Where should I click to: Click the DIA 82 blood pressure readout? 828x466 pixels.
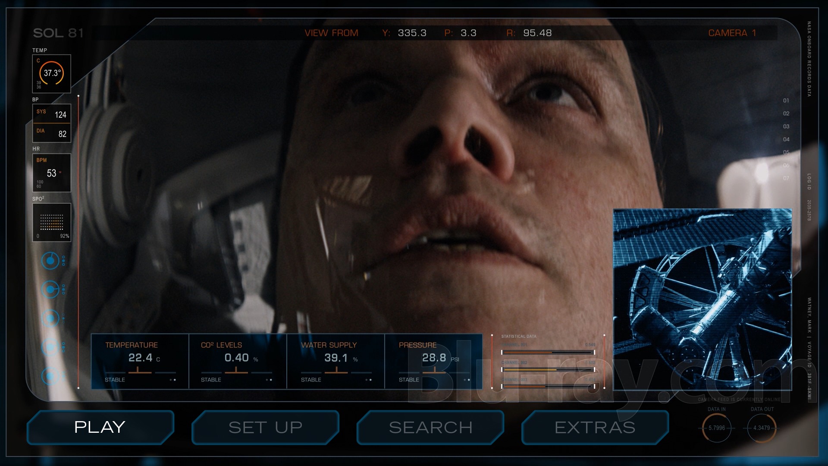coord(52,133)
